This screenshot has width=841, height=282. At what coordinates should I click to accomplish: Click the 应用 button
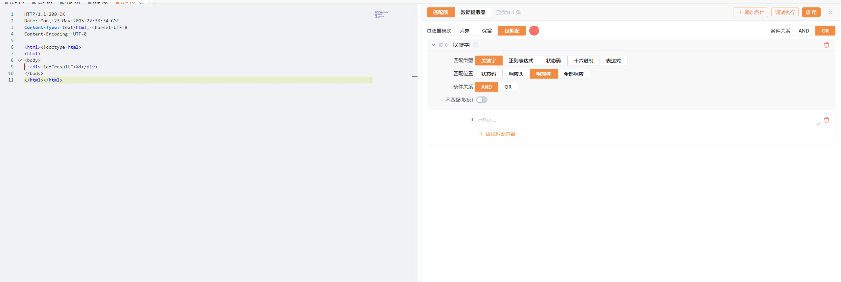tap(811, 12)
